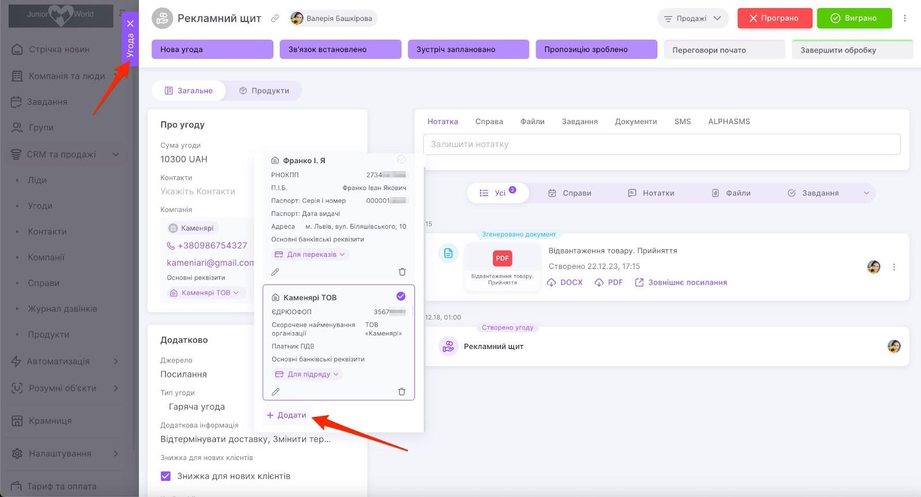Focus the Залишити нотатку input field
Screen dimensions: 921x497
coord(661,145)
